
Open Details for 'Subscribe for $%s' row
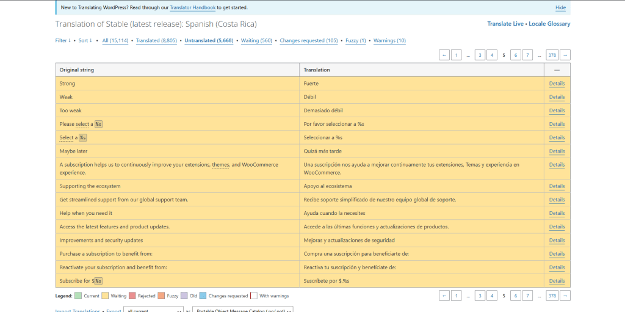[557, 281]
